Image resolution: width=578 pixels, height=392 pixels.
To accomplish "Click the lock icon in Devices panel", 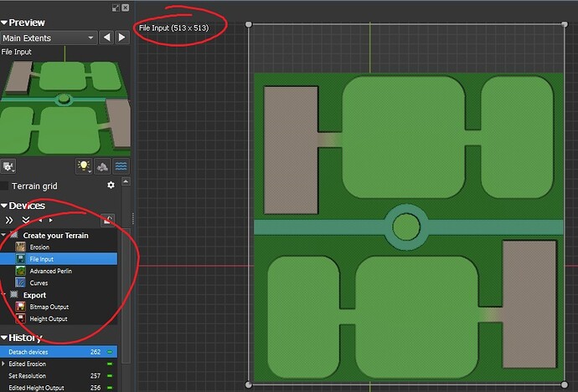I will point(107,220).
